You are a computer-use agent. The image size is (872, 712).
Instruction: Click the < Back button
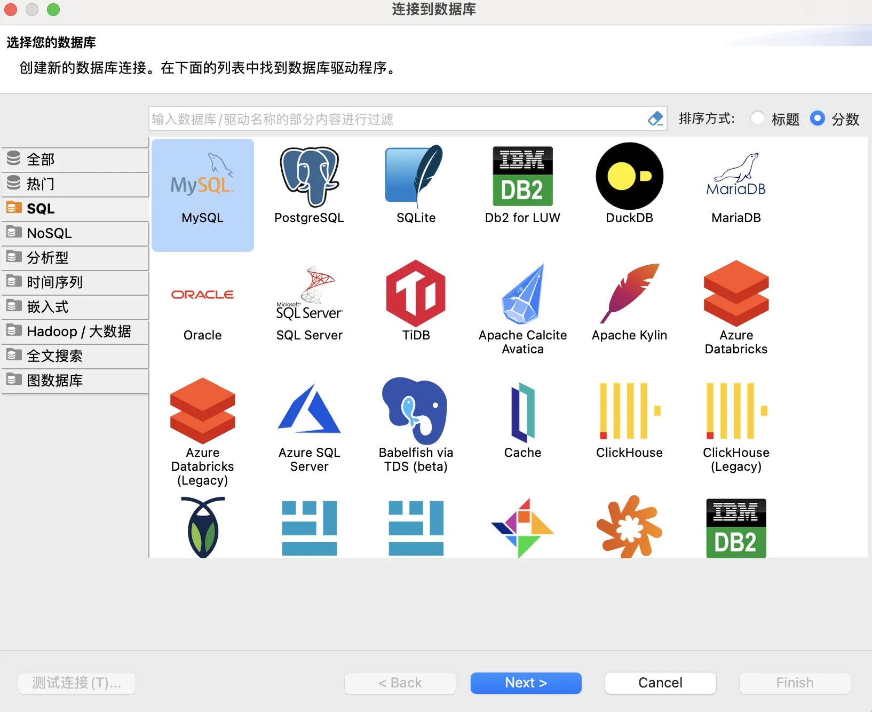(400, 683)
